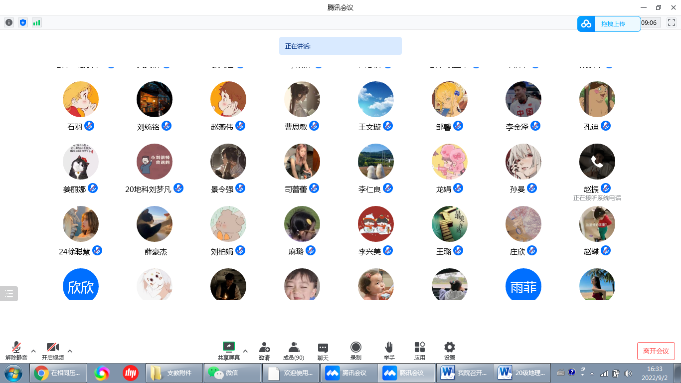Viewport: 681px width, 383px height.
Task: Check the green network signal icon
Action: [36, 22]
